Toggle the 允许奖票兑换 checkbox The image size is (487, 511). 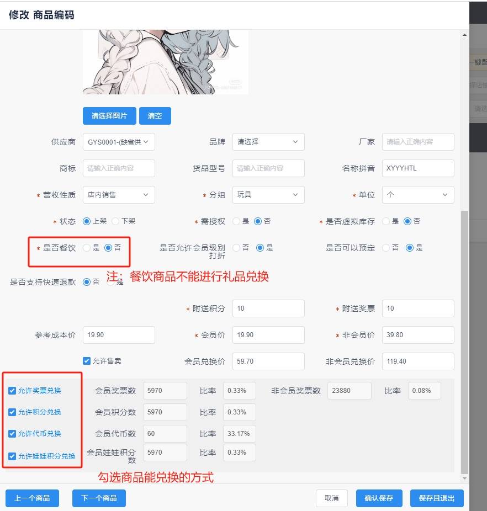tap(12, 390)
